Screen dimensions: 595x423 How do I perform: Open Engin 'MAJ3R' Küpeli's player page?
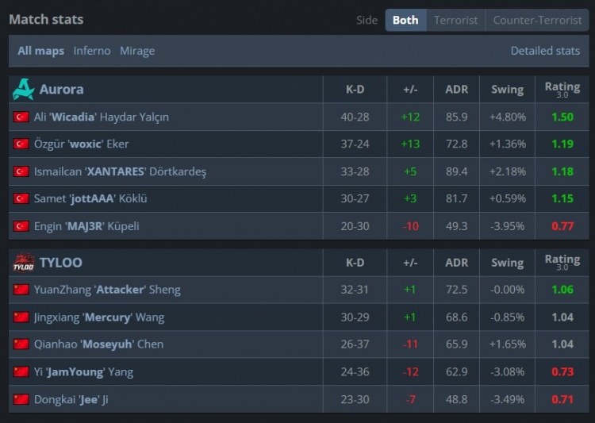pos(86,226)
